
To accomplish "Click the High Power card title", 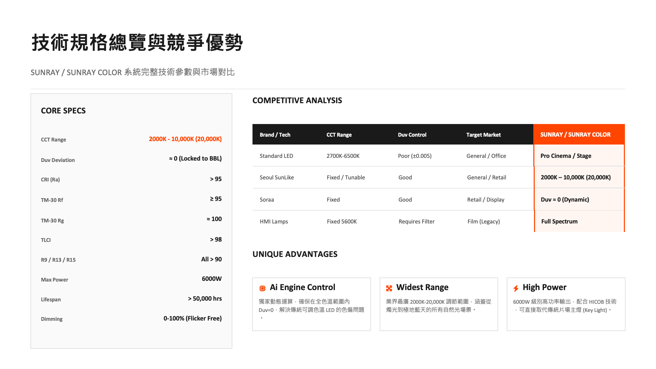I will point(544,287).
